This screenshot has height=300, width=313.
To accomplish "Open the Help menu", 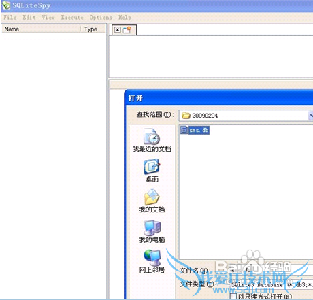I will coord(125,18).
